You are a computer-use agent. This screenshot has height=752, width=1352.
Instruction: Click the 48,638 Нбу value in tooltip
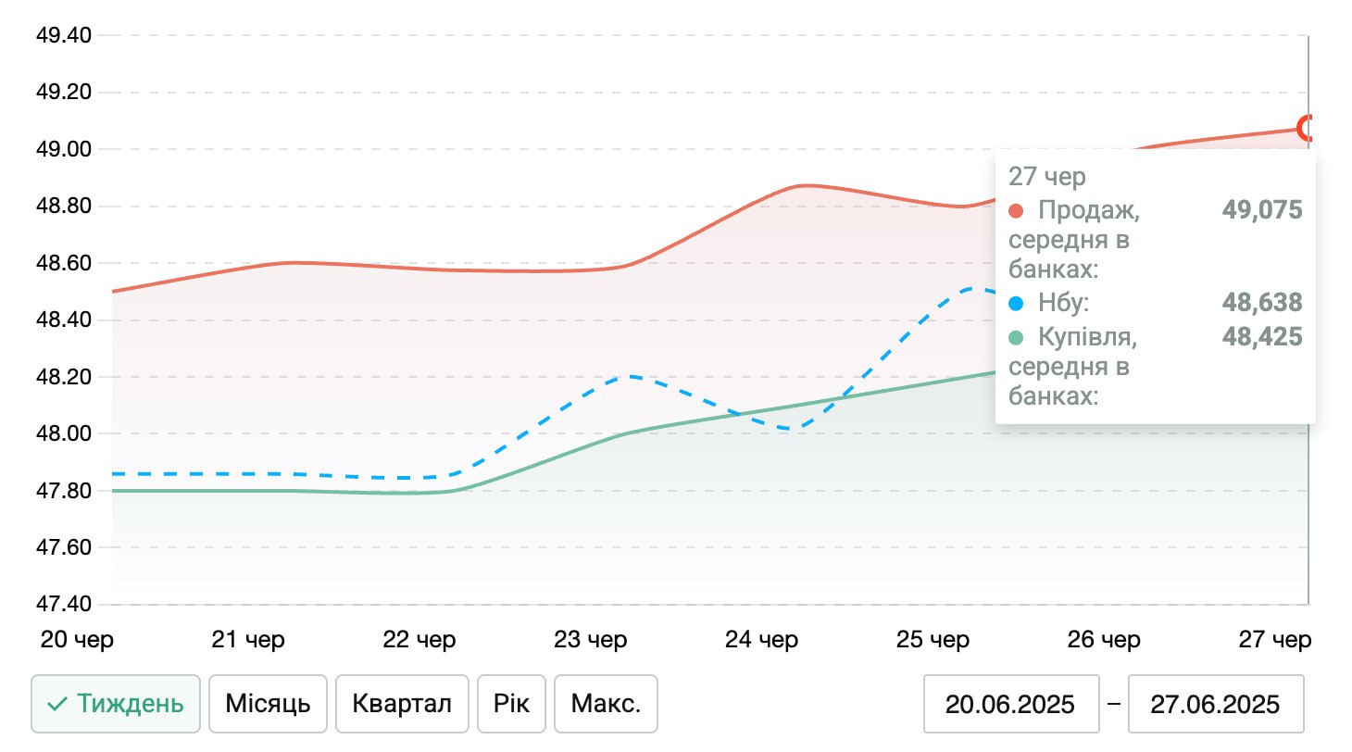click(1262, 303)
